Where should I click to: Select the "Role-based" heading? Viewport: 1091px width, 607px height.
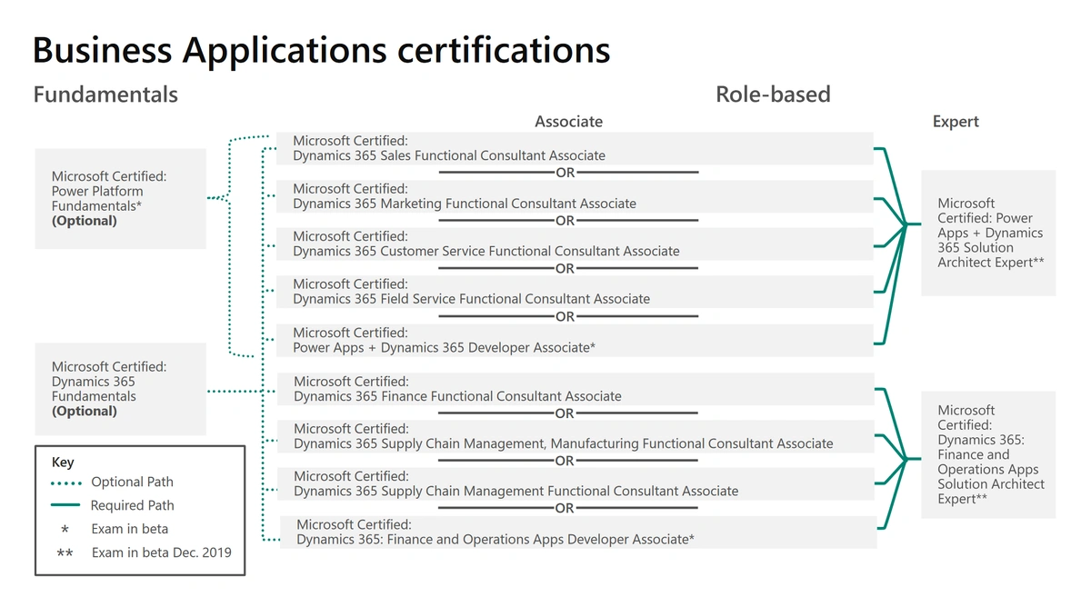[x=773, y=95]
